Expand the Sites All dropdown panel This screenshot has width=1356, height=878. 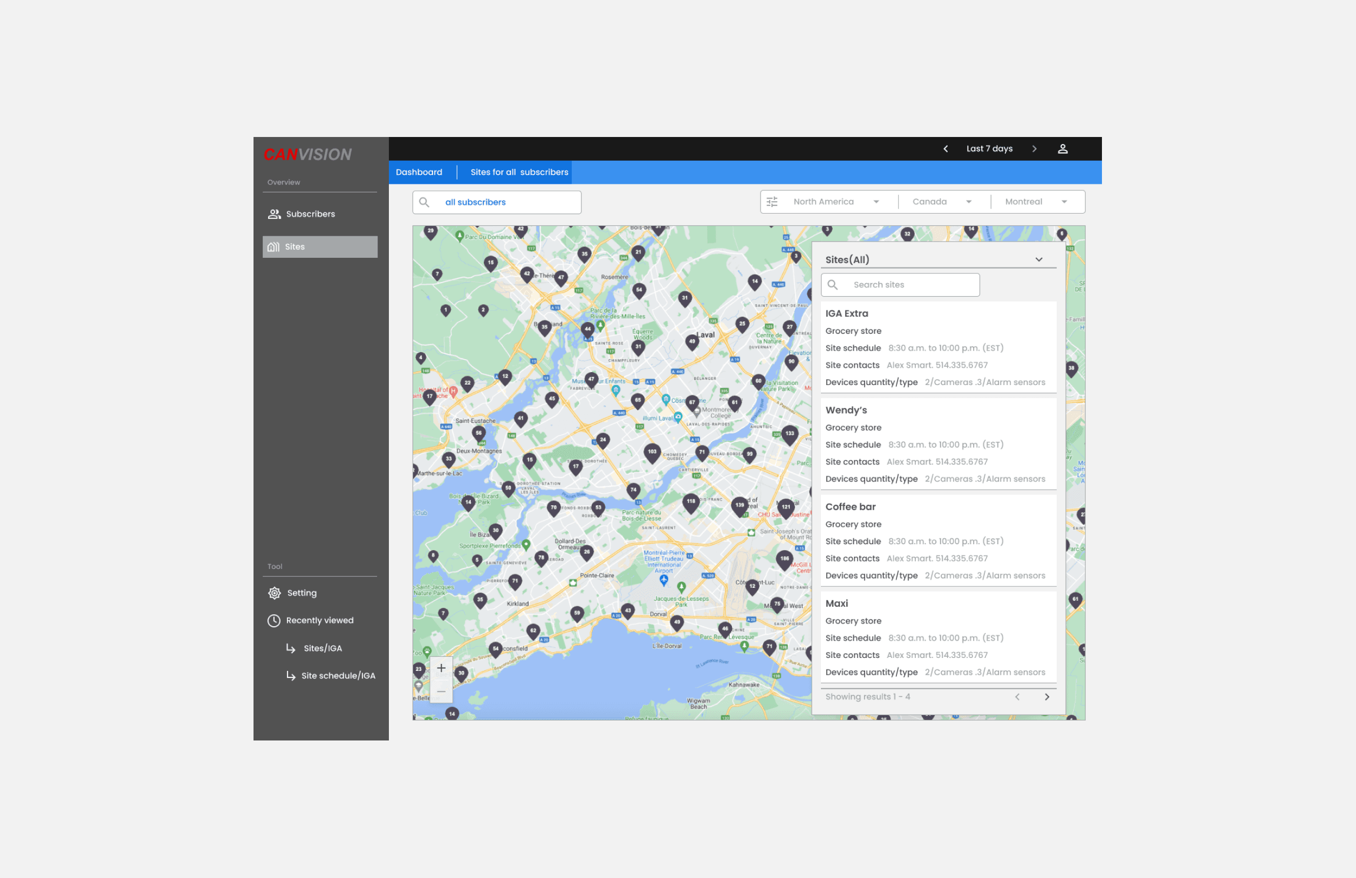1039,258
